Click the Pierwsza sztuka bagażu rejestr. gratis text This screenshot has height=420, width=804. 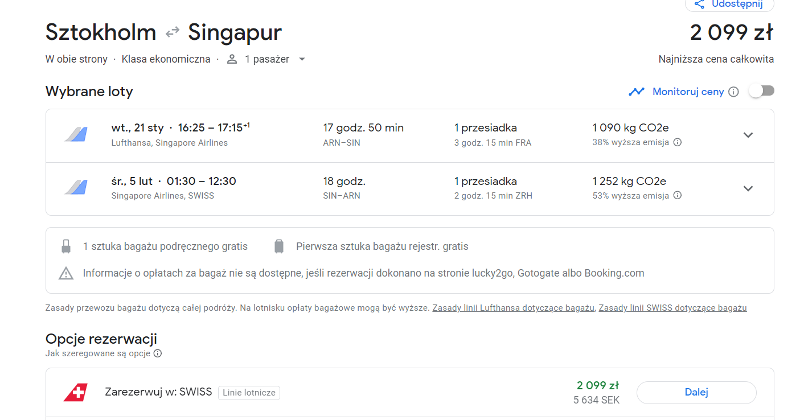tap(382, 246)
